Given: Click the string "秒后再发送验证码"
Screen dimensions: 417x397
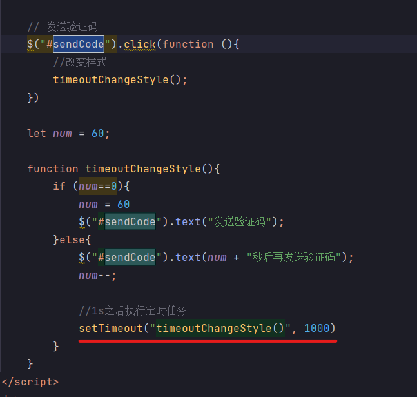Looking at the screenshot, I should point(294,258).
